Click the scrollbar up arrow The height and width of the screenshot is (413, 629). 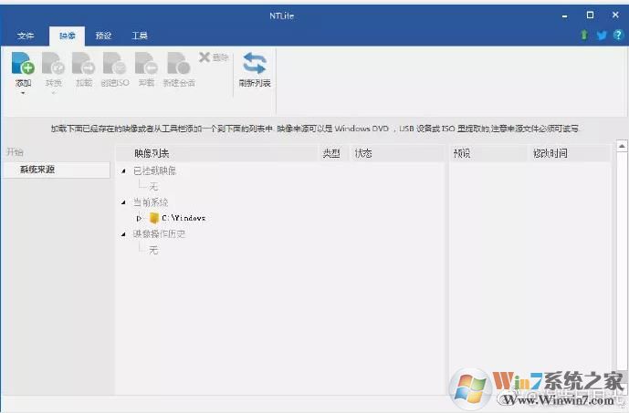point(622,146)
